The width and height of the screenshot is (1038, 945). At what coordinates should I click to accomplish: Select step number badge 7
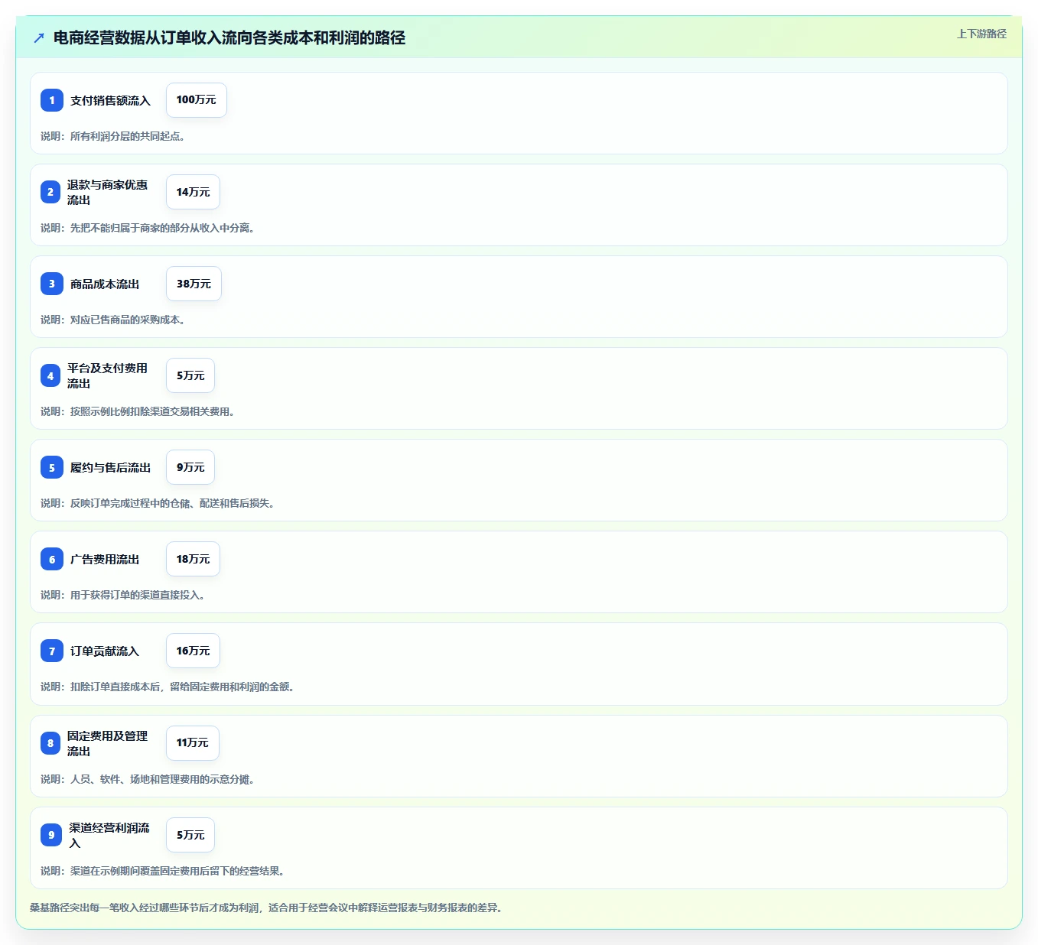click(x=52, y=651)
